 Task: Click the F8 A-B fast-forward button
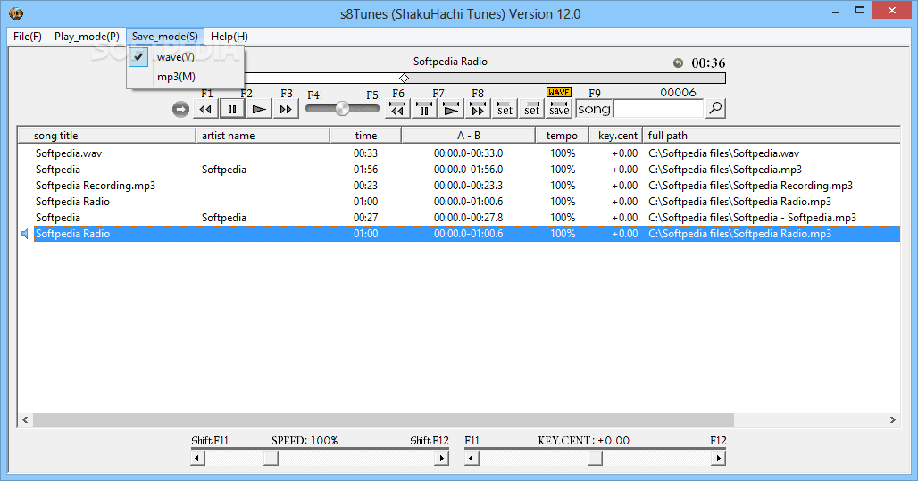(x=478, y=109)
